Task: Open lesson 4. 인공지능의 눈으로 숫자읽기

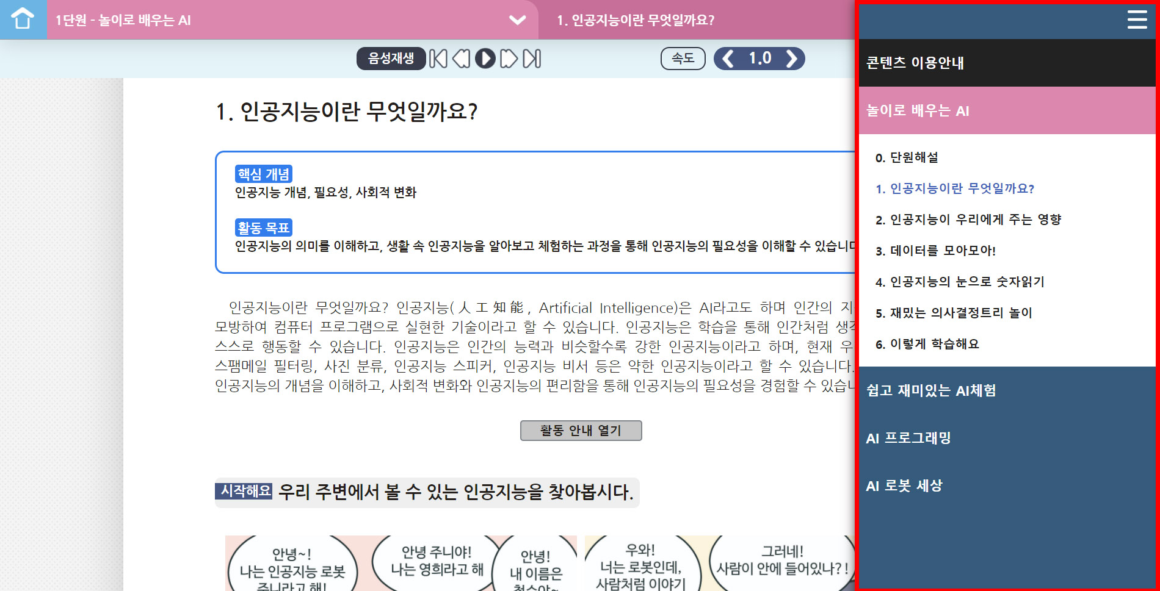Action: point(959,282)
